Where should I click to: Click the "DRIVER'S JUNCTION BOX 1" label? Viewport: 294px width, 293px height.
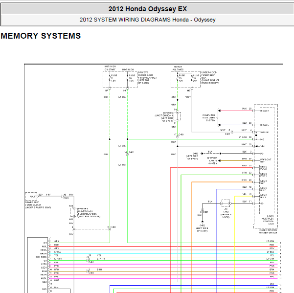point(164,117)
